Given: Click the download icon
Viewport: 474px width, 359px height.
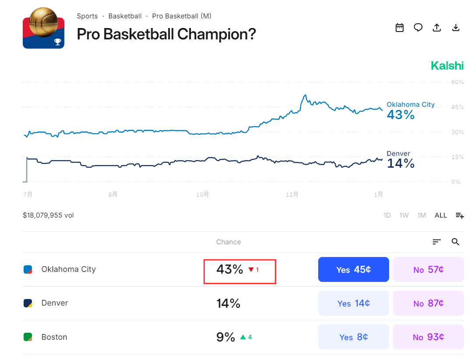Looking at the screenshot, I should point(456,28).
